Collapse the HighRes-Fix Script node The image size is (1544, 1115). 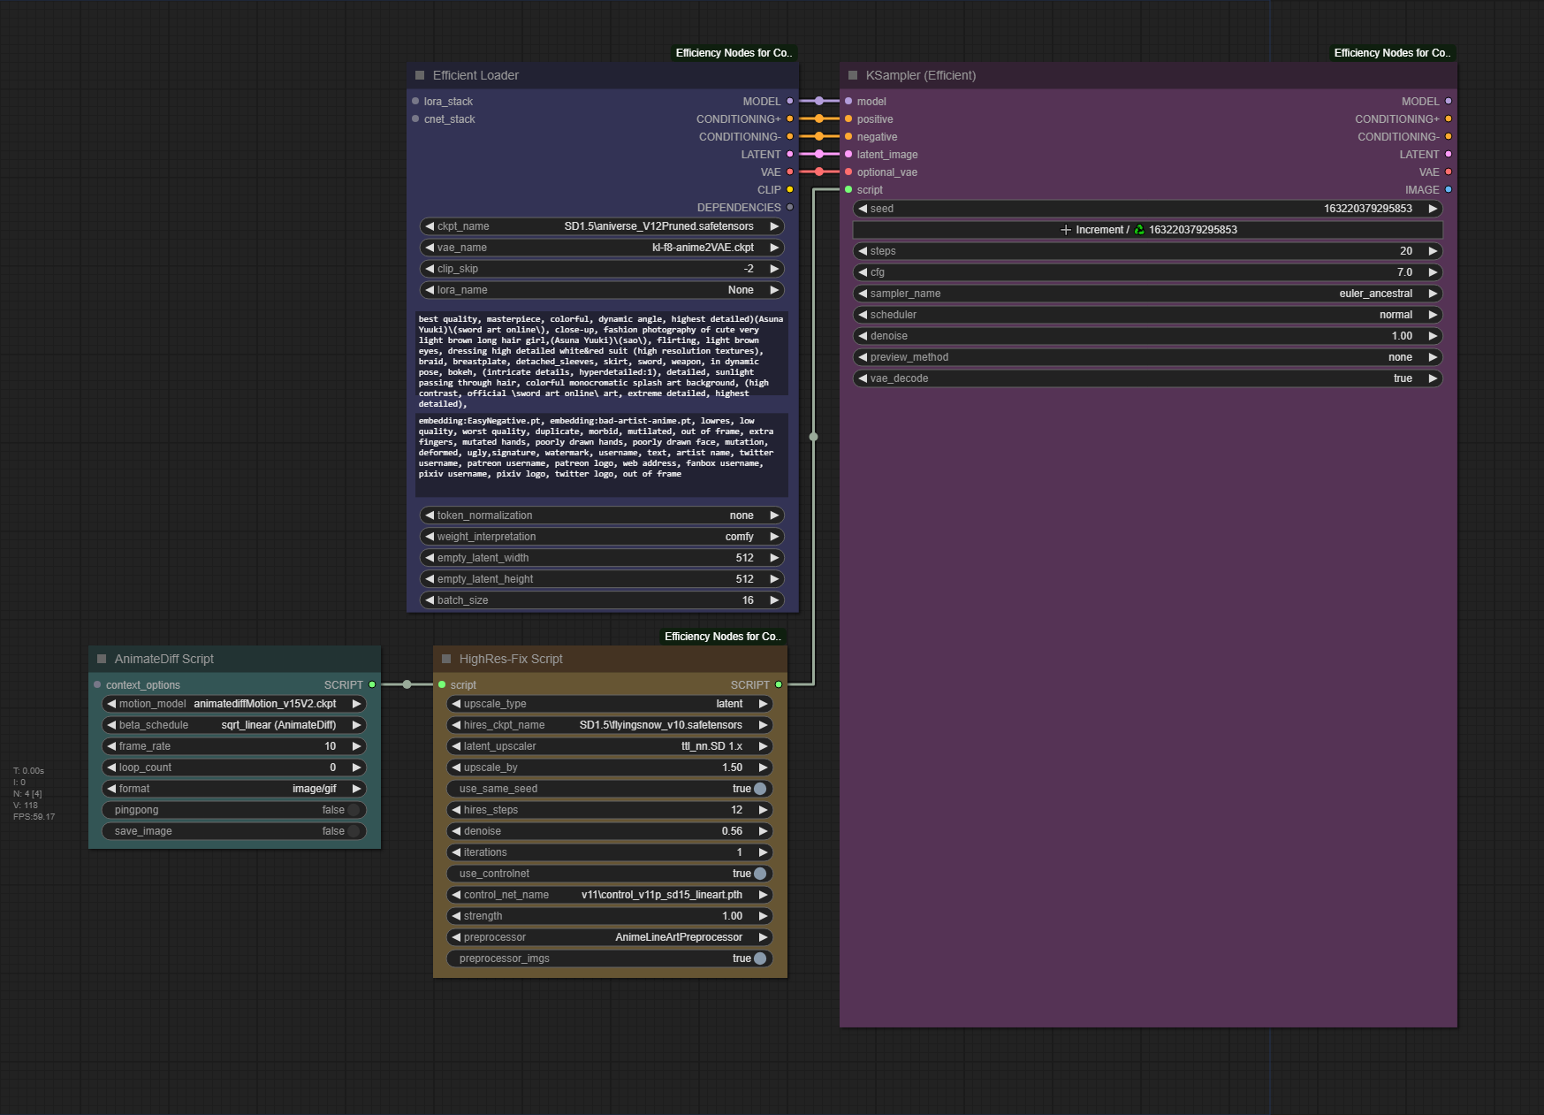coord(446,659)
